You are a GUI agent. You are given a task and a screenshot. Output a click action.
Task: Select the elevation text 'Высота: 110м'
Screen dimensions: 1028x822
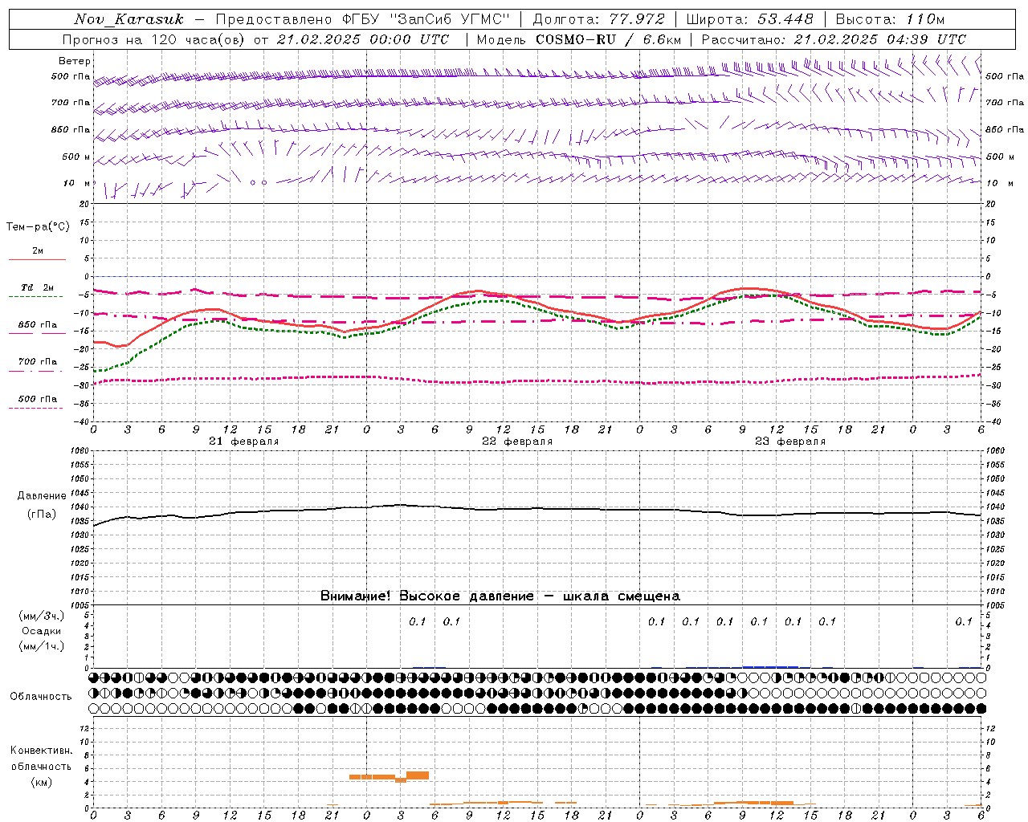890,19
